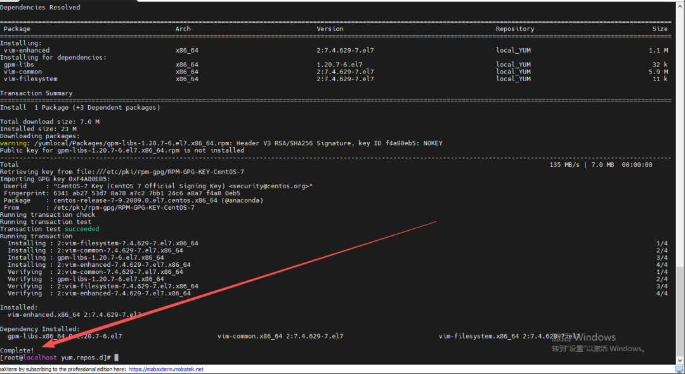Open the mobaxterm.mobatek.net link
The width and height of the screenshot is (685, 374).
(x=166, y=369)
